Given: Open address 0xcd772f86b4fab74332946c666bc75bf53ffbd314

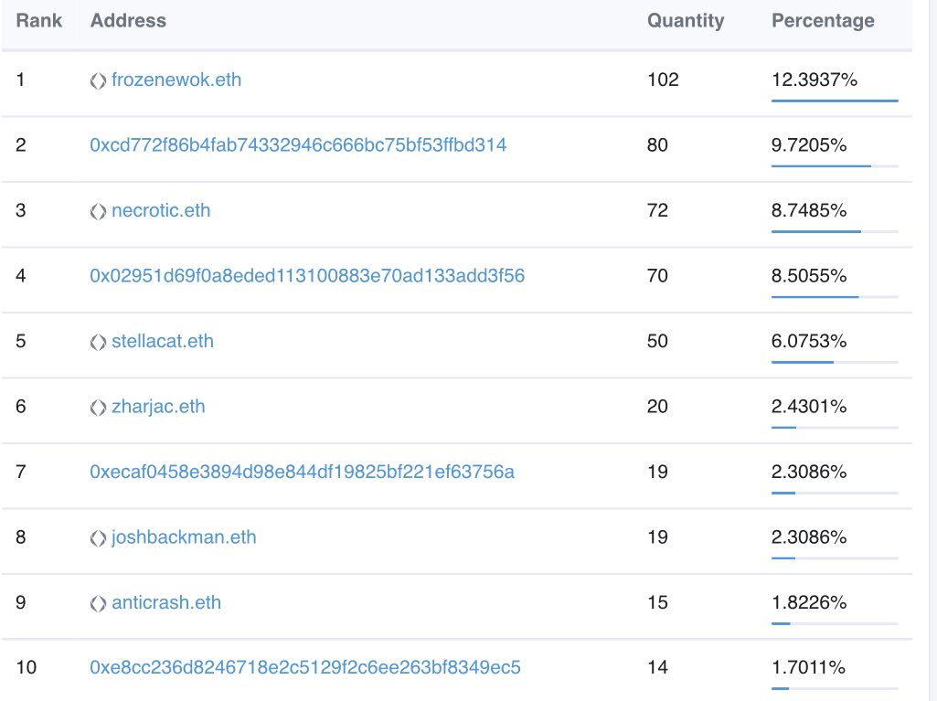Looking at the screenshot, I should pos(298,144).
